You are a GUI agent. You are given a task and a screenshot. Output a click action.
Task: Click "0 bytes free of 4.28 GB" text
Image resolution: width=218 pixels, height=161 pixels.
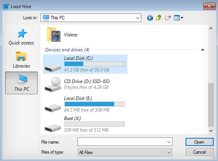pyautogui.click(x=86, y=87)
